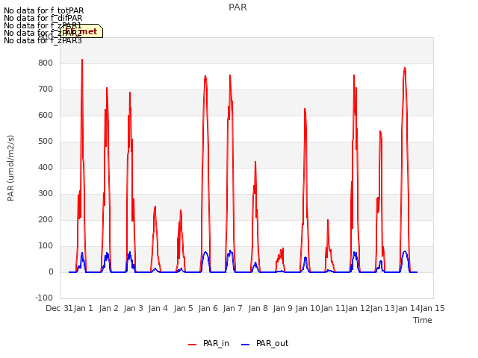Click the x-axis tick label Jan 5
Screen dimensions: 478x358
pyautogui.click(x=183, y=308)
